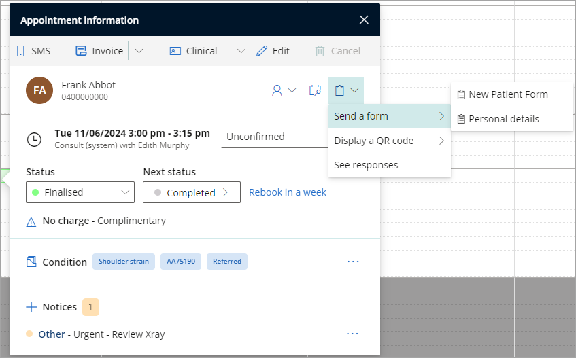Click the calendar search appointments icon
The height and width of the screenshot is (358, 576).
point(315,90)
